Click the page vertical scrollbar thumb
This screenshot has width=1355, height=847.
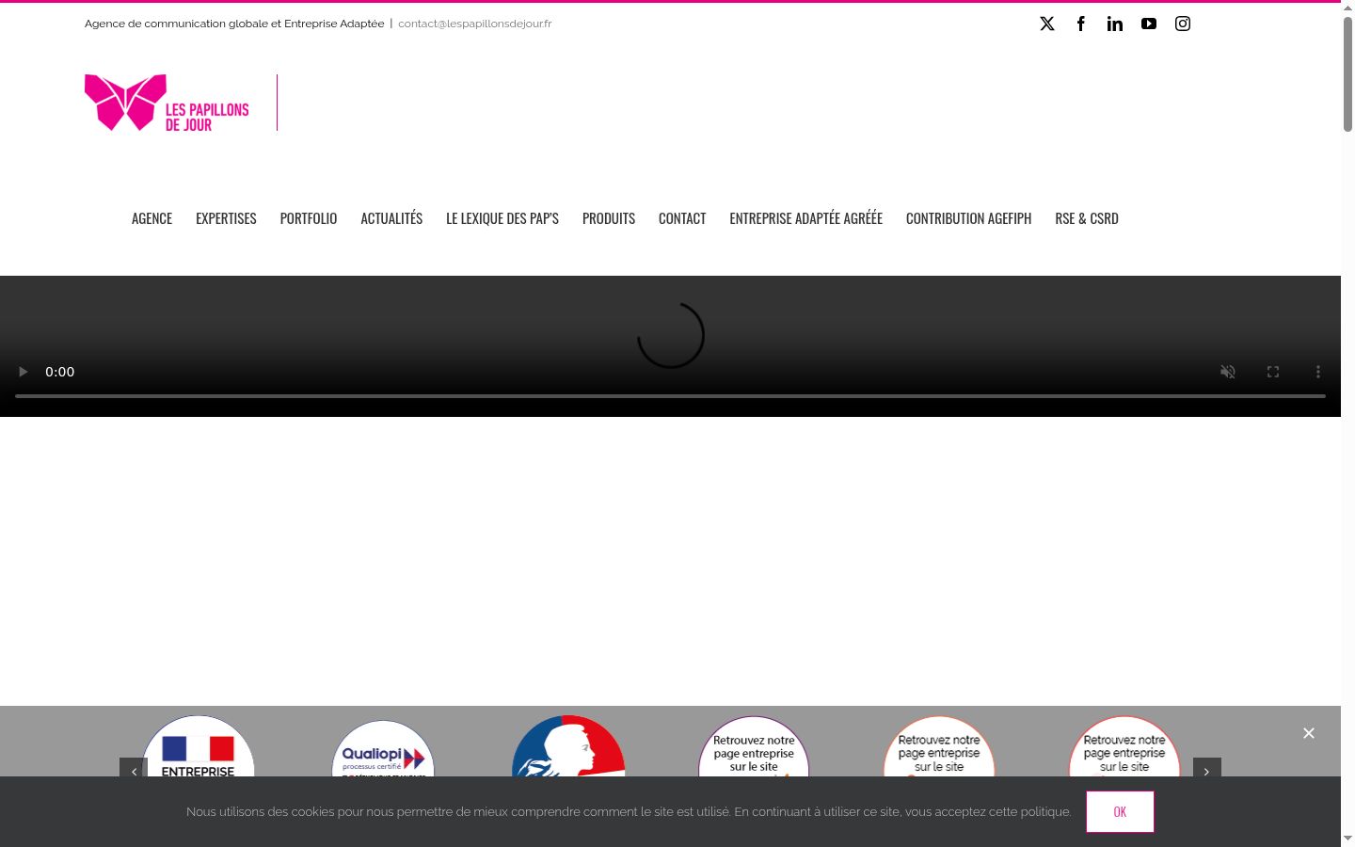1347,73
